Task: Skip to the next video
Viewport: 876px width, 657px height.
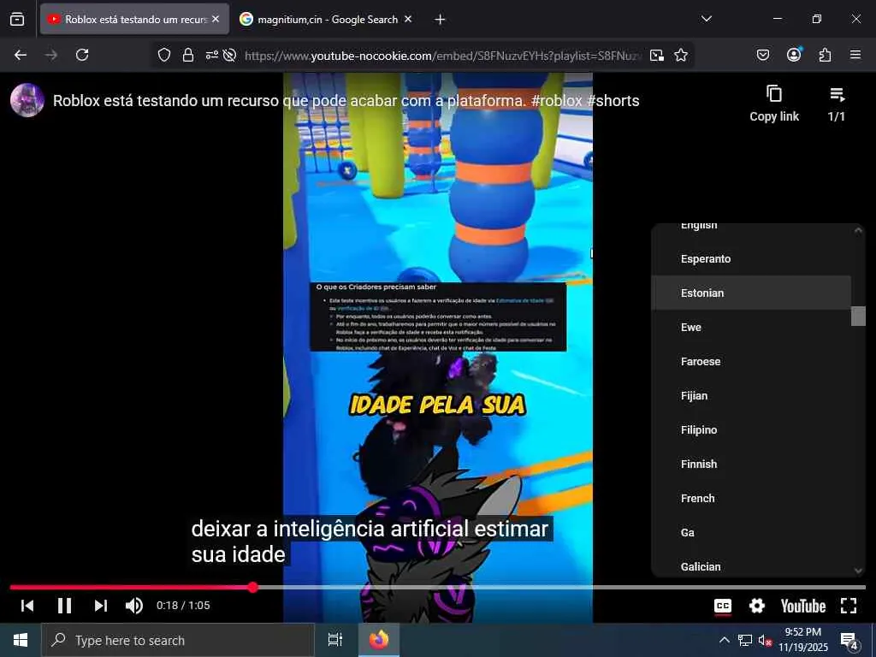Action: [x=101, y=606]
